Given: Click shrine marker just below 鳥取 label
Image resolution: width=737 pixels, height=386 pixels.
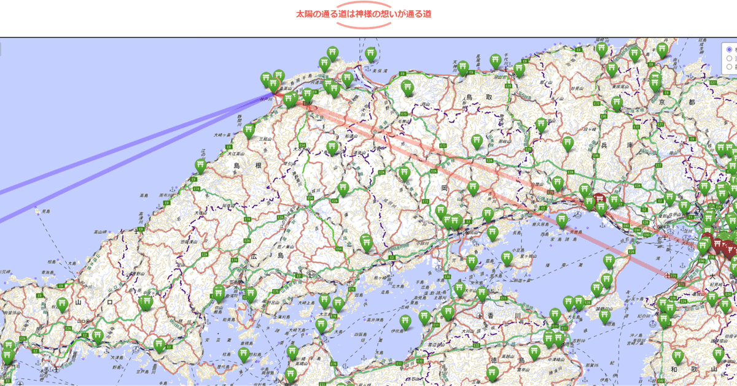Looking at the screenshot, I should 477,142.
